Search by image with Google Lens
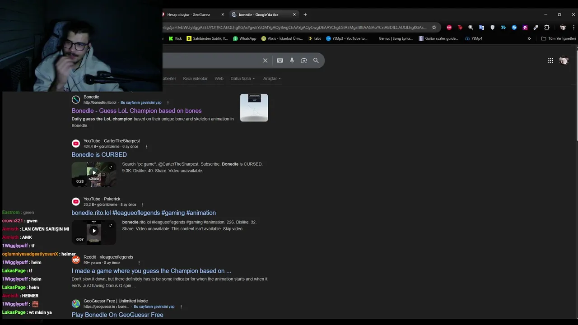Screen dimensions: 578x325 pyautogui.click(x=304, y=60)
